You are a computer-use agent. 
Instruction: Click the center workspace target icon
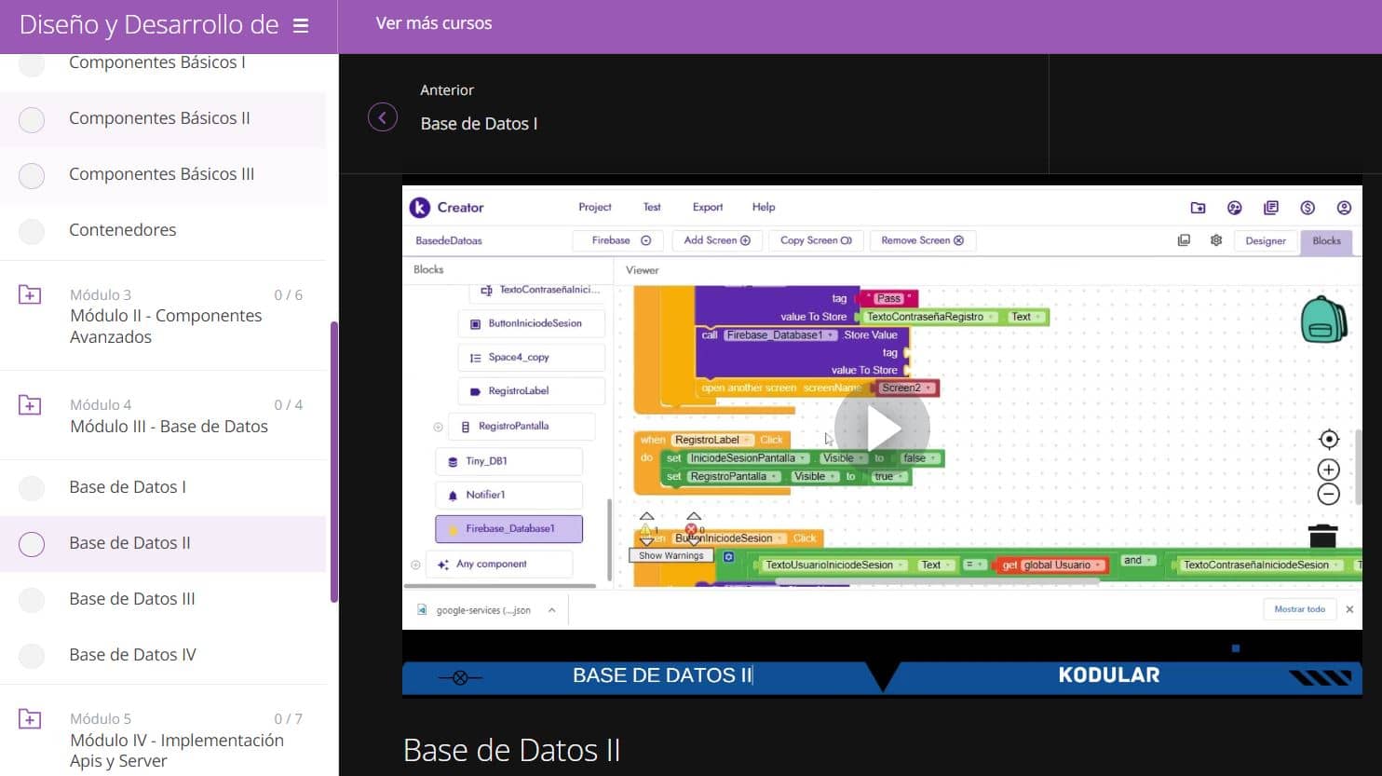[1329, 439]
